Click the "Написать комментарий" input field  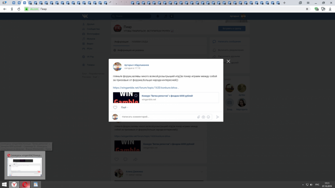(x=157, y=117)
